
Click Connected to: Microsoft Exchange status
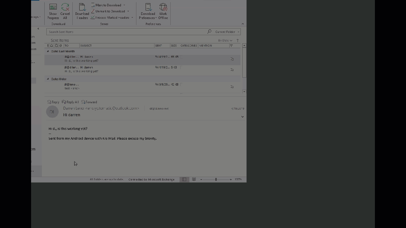[151, 179]
